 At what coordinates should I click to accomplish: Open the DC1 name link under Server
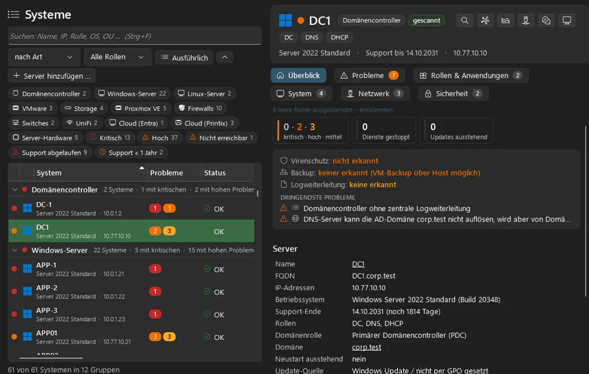tap(358, 264)
